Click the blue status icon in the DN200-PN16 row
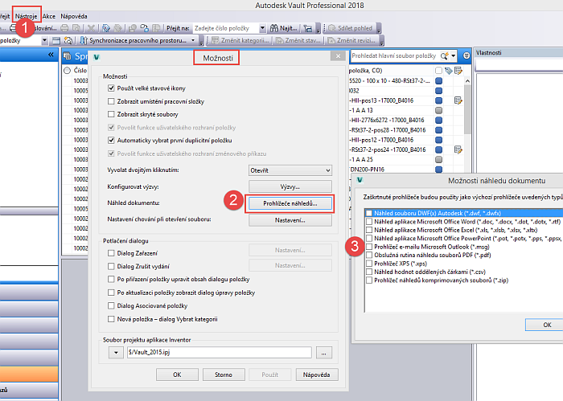Screen dimensions: 563x401 (438, 170)
